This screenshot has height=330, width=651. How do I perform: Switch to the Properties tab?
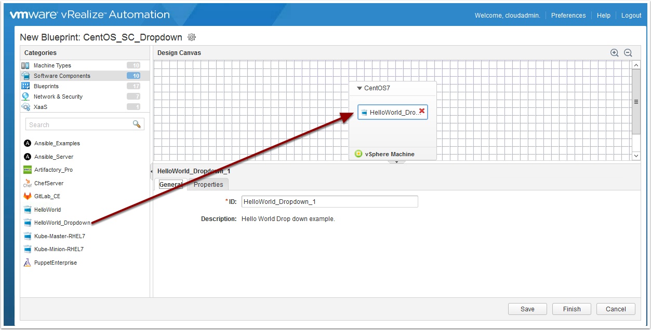coord(208,184)
